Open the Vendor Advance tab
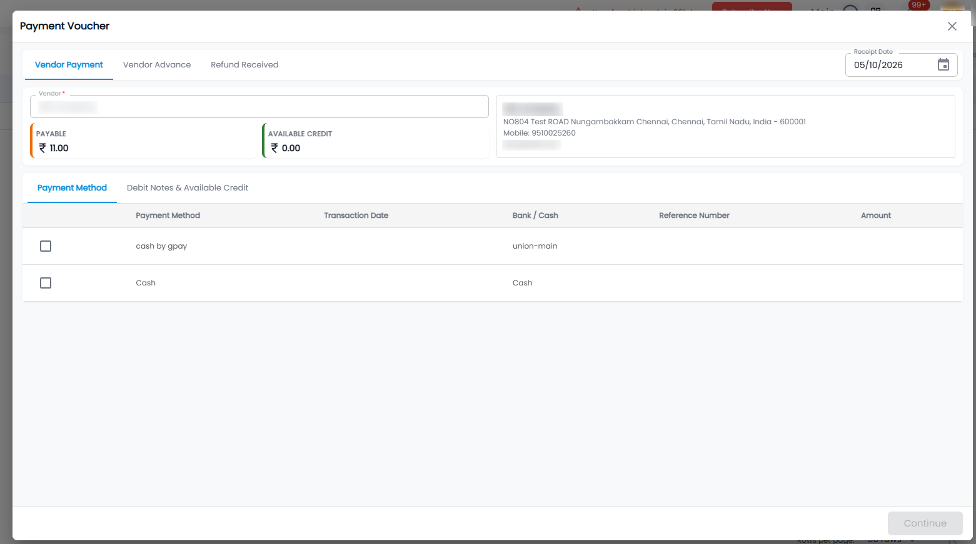This screenshot has height=544, width=976. pos(157,65)
